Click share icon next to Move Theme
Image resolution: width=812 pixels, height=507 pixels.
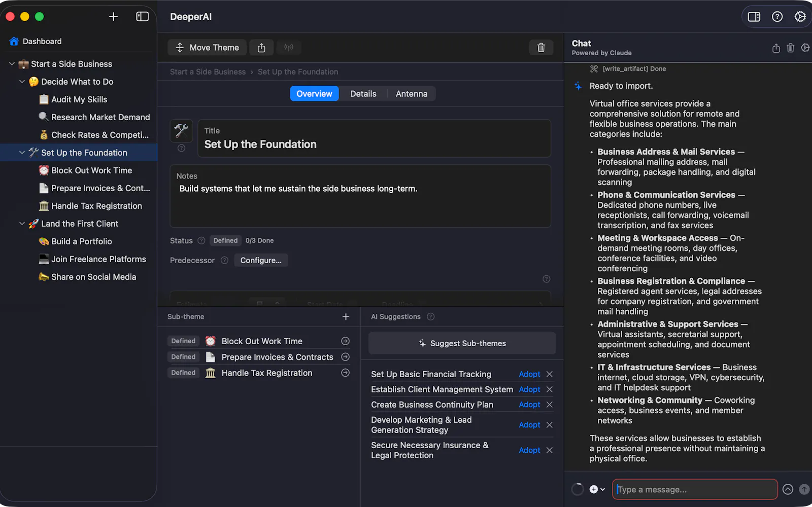pos(261,48)
